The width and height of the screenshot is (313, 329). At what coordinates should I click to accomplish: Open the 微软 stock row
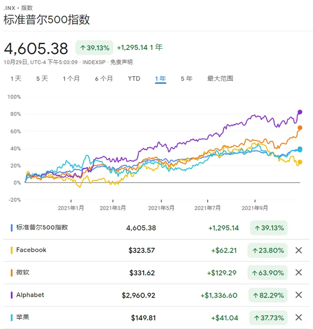(156, 273)
